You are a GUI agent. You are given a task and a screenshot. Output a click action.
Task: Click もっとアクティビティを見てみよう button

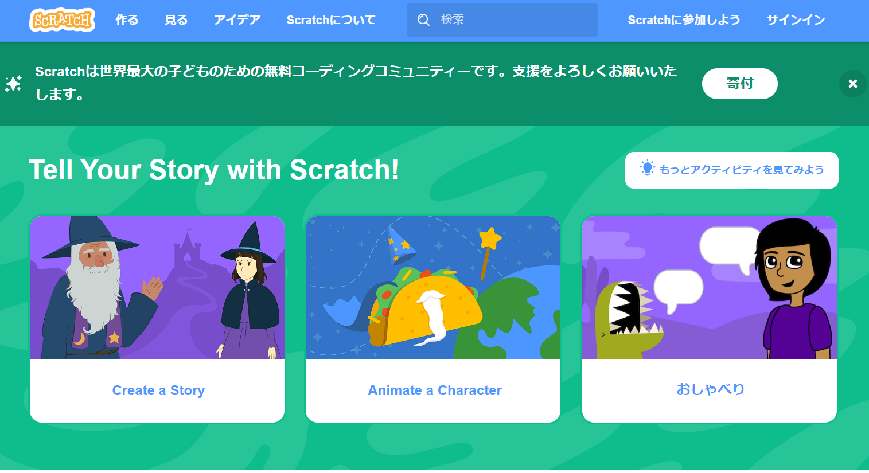point(731,170)
